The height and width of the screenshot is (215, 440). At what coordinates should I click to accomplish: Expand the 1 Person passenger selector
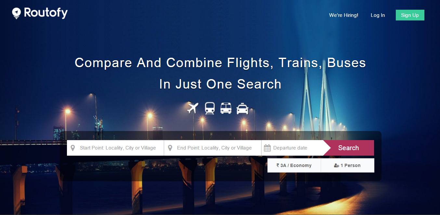pyautogui.click(x=347, y=165)
